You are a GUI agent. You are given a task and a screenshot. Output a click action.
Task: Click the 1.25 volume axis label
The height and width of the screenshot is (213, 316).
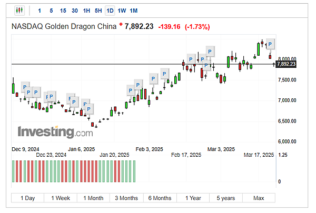(x=282, y=155)
